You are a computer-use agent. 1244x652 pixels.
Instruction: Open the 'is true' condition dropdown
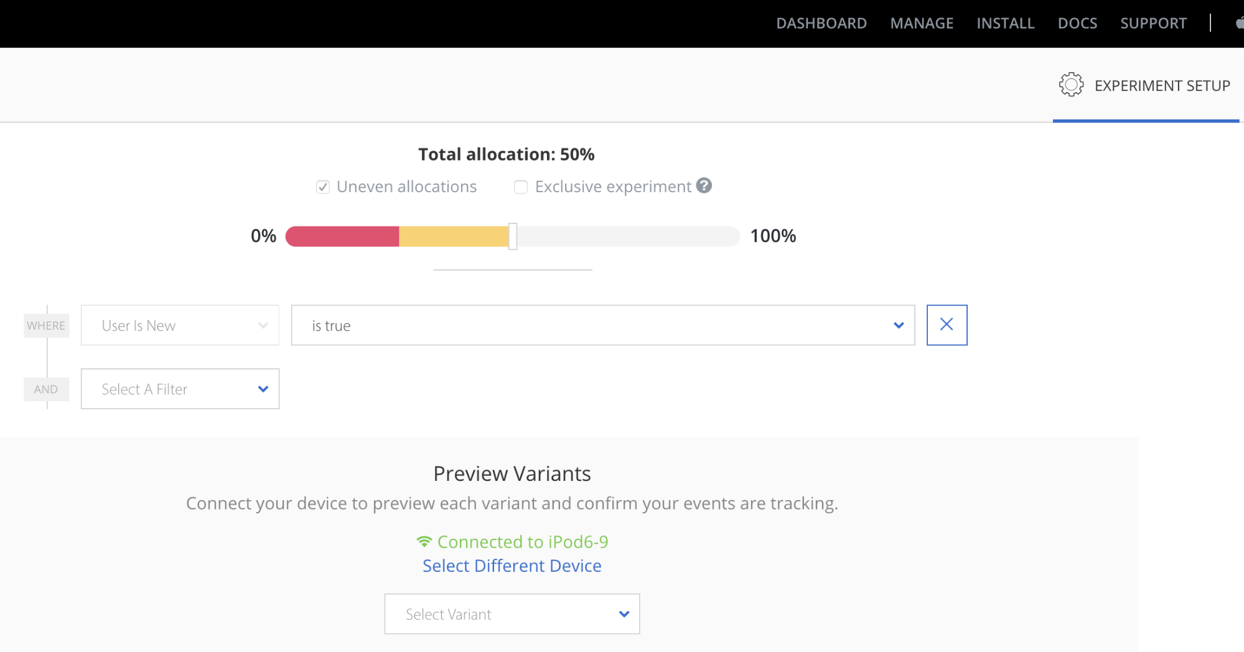603,325
